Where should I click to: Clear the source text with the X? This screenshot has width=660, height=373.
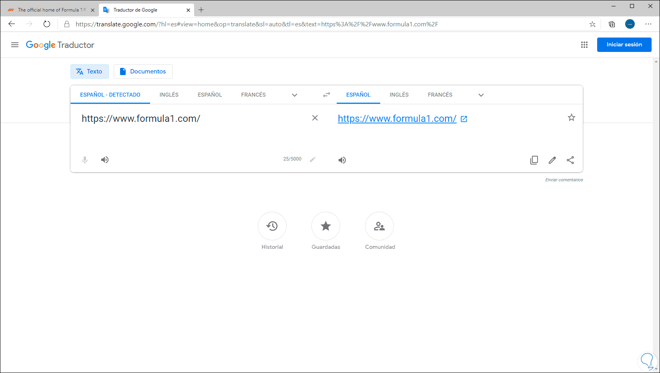315,118
